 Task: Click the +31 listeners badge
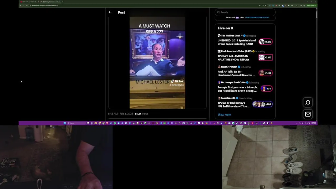tap(267, 89)
